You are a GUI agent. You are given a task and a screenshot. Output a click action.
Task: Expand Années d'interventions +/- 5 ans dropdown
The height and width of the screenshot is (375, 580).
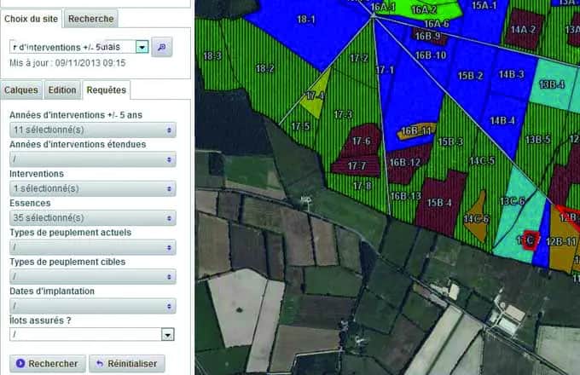click(92, 130)
